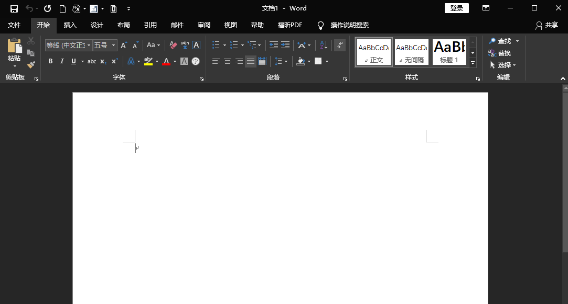The height and width of the screenshot is (304, 568).
Task: Open the 布局 ribbon tab
Action: pos(124,25)
